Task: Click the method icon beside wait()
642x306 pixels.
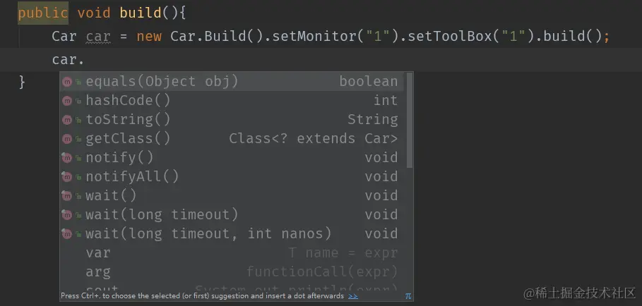Action: [67, 196]
